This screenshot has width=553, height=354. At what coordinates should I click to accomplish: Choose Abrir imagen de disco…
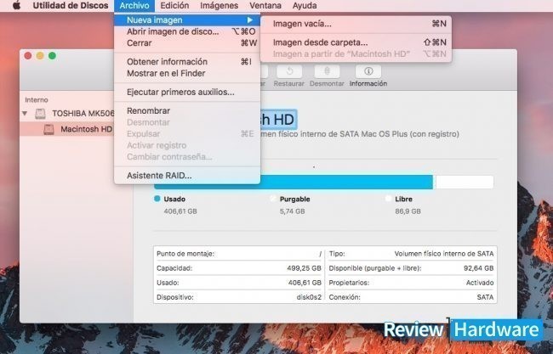click(187, 31)
